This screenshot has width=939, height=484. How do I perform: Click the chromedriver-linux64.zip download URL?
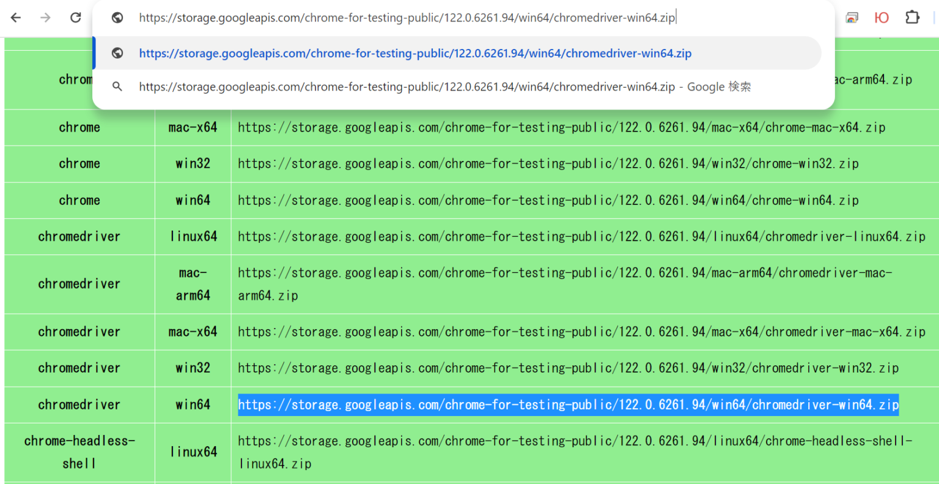[x=581, y=237]
